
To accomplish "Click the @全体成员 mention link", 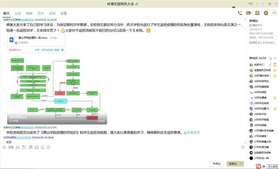I will coord(191,132).
